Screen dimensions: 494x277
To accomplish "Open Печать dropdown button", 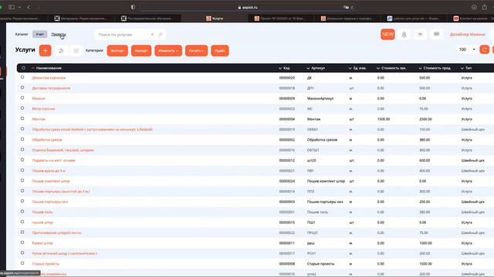I will pos(196,51).
